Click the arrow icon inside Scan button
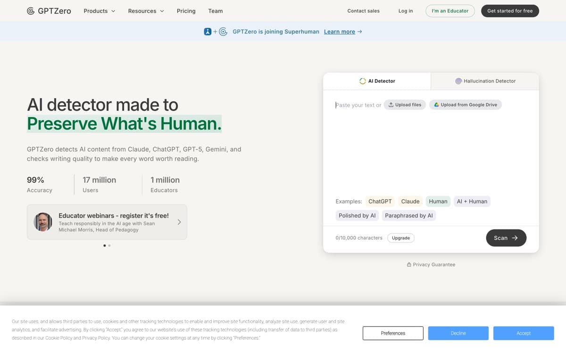 [x=515, y=238]
